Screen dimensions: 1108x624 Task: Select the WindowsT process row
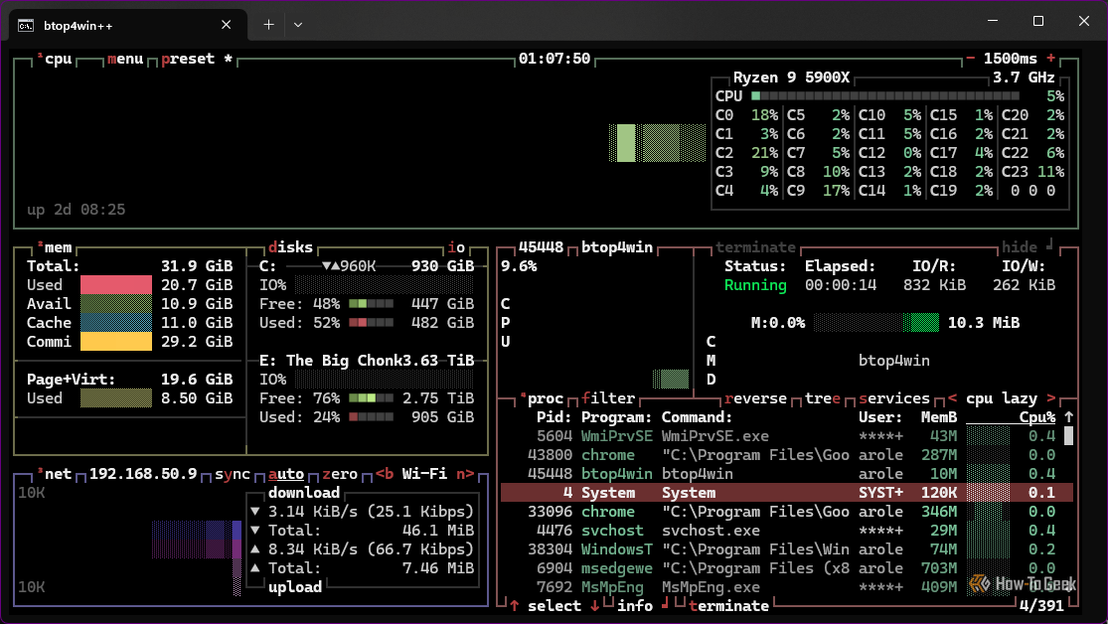tap(786, 549)
